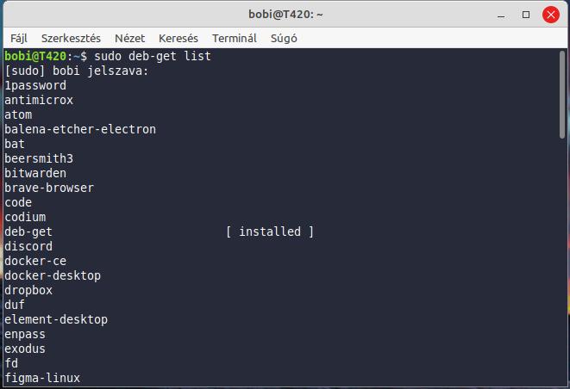The image size is (570, 389).
Task: Click the brave-browser line in the output
Action: point(49,188)
